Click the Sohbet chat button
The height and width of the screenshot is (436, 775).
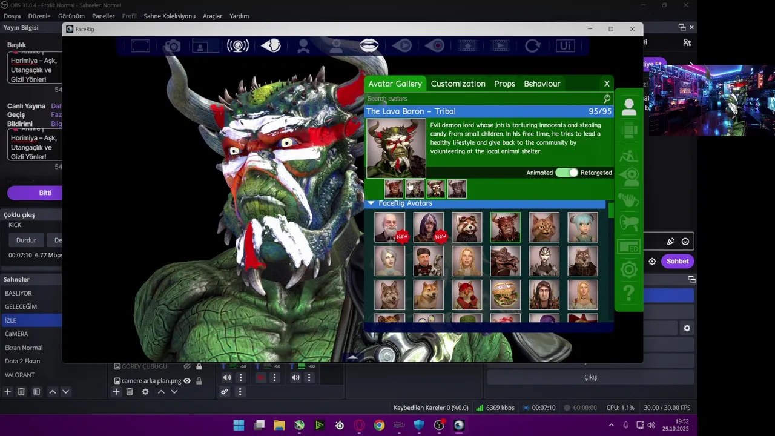pos(678,261)
